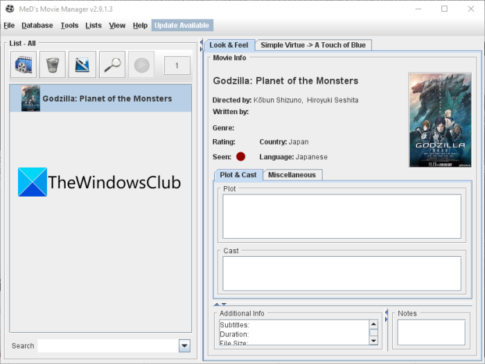Open the magnifying glass Search icon
This screenshot has width=485, height=364.
tap(112, 64)
